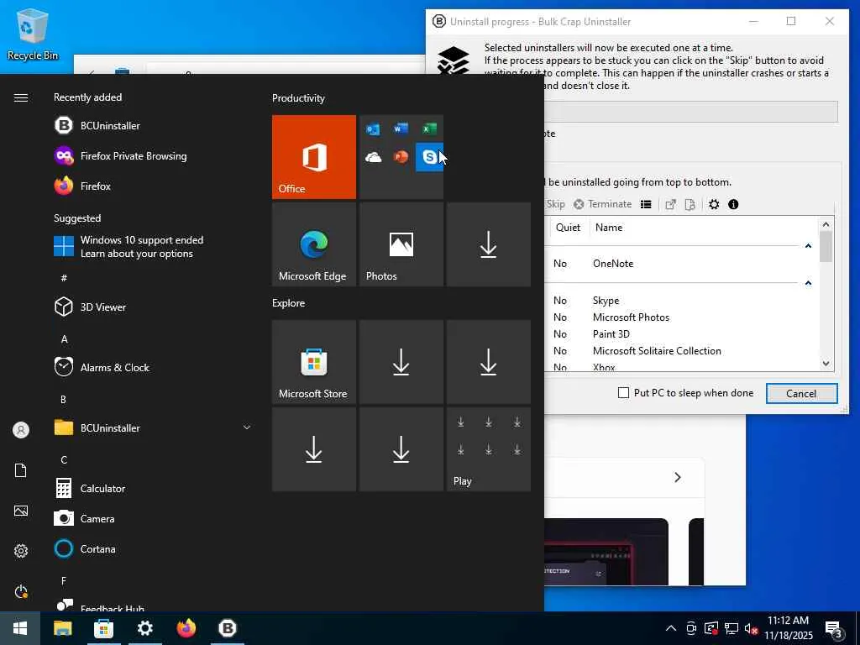Switch to Microsoft Store on taskbar

click(x=103, y=628)
